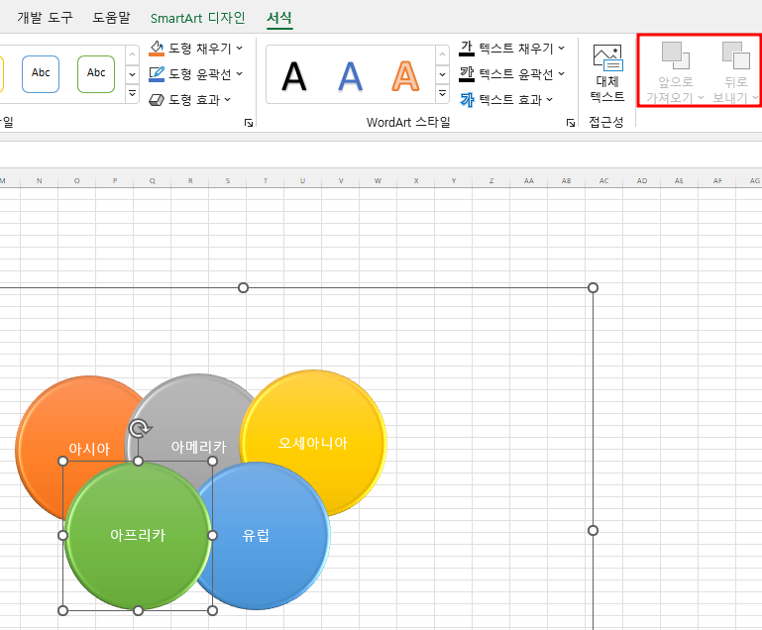
Task: Click the 앞으로 가져오기 icon
Action: 676,55
